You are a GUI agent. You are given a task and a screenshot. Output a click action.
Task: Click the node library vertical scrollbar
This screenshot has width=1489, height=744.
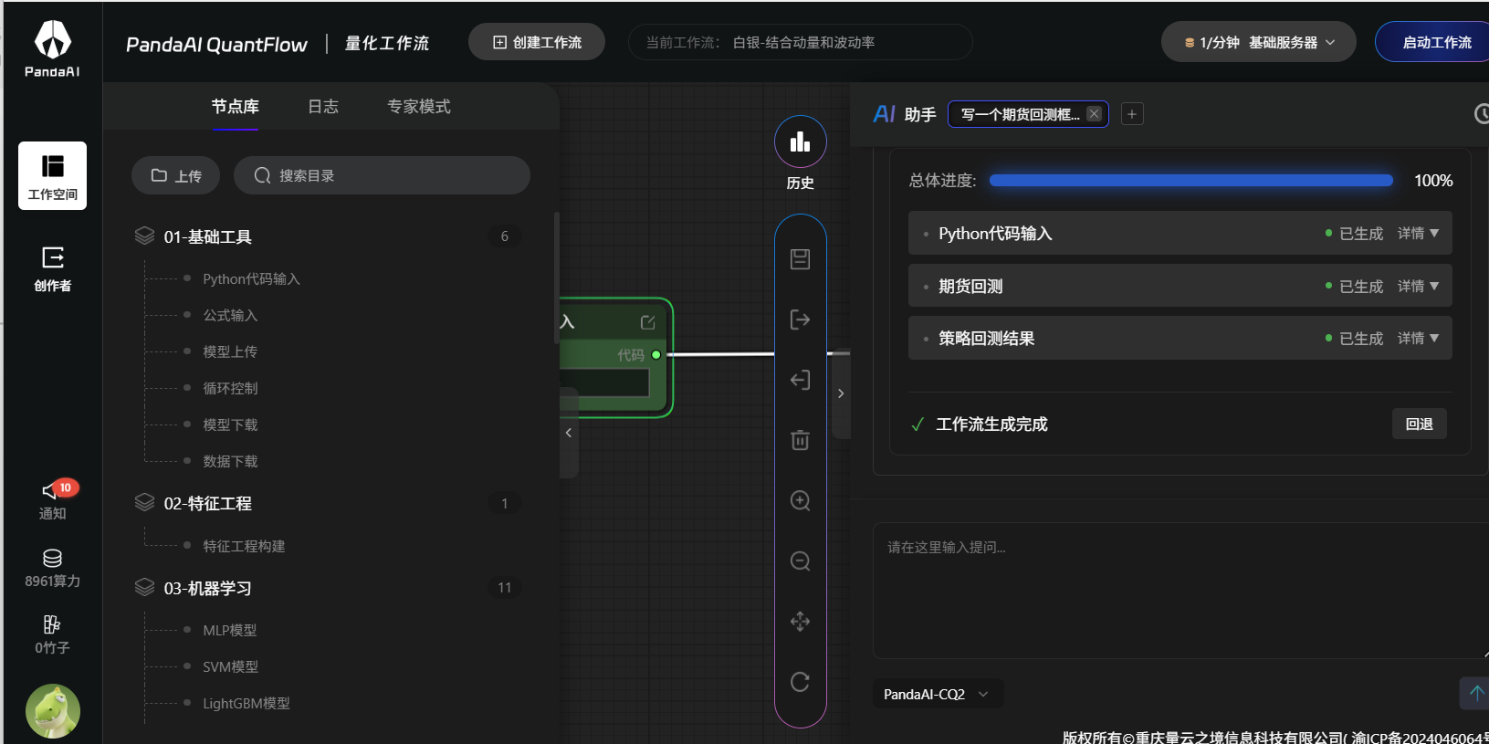coord(556,278)
